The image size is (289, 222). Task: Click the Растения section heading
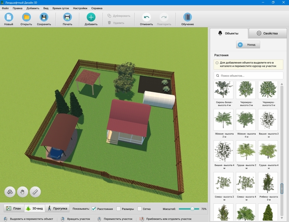pos(221,55)
